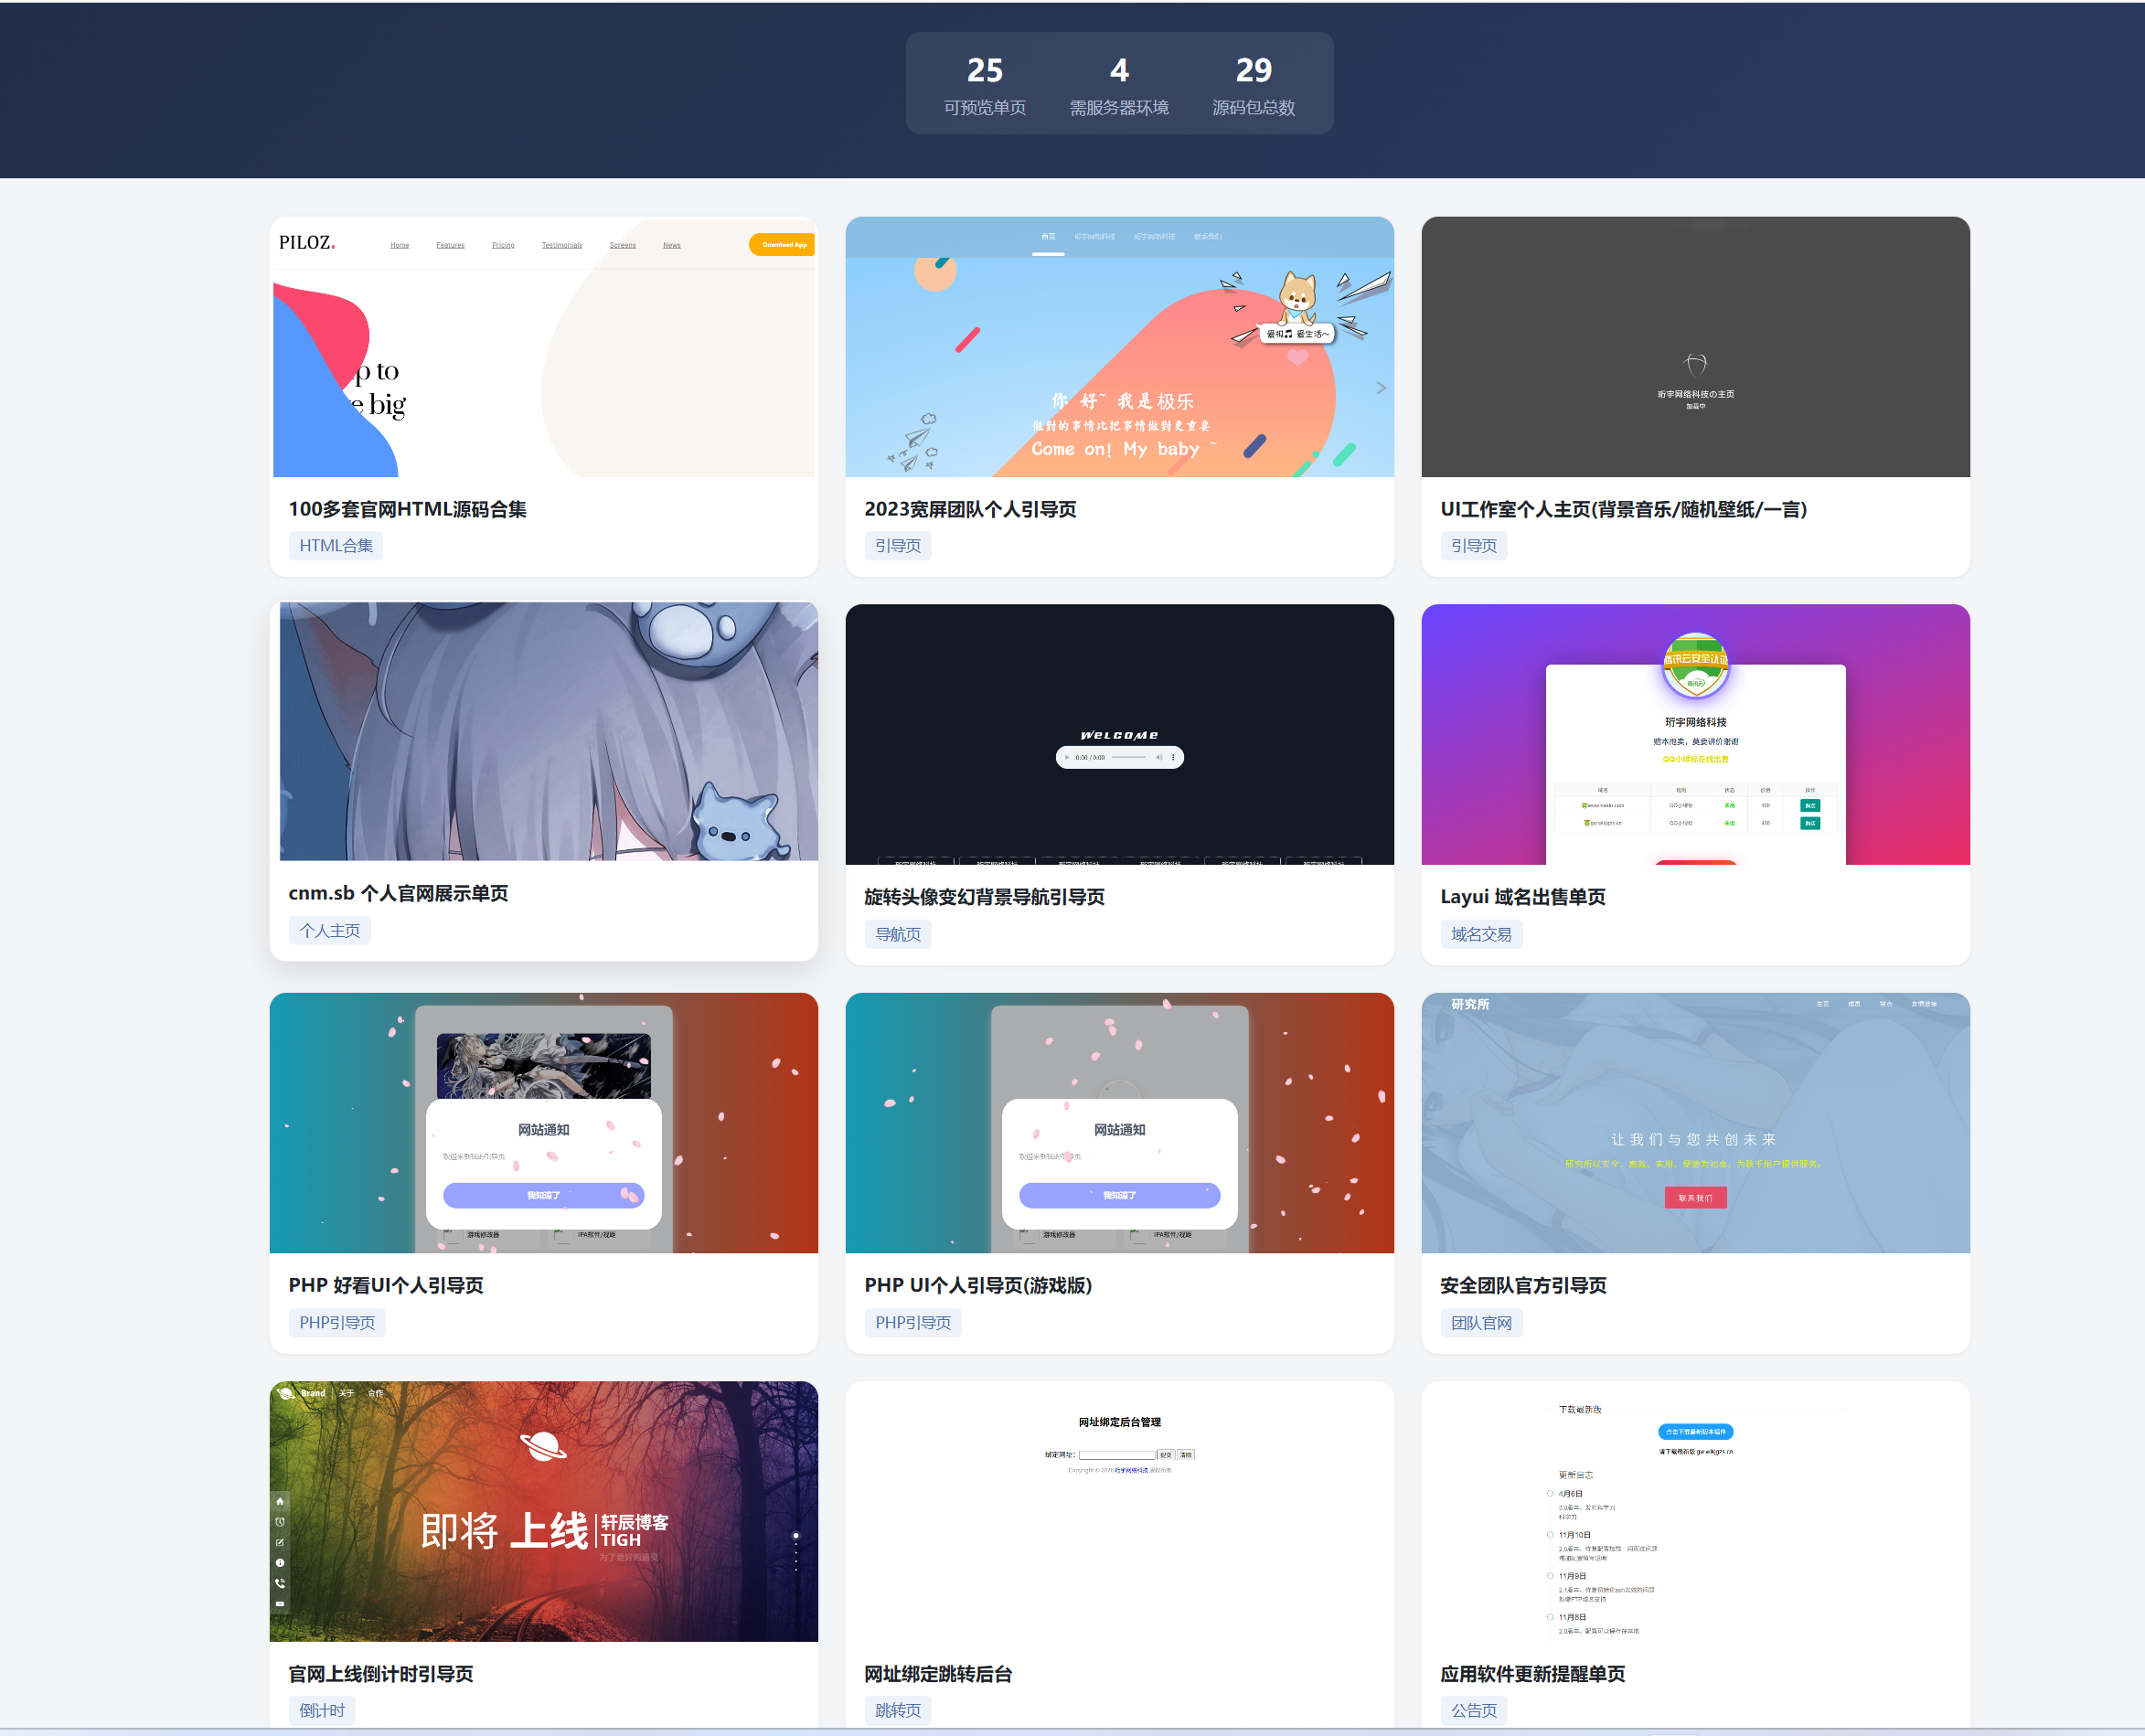The height and width of the screenshot is (1736, 2145).
Task: Click the audio player in the Welcome preview
Action: (1119, 757)
